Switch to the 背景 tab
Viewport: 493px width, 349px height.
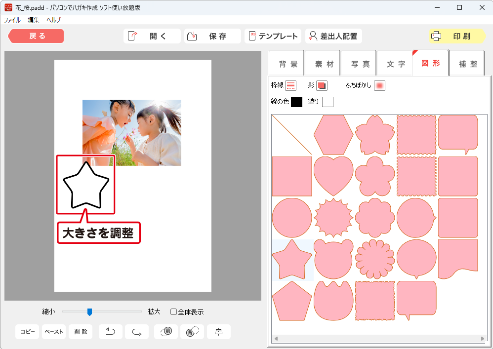click(288, 64)
